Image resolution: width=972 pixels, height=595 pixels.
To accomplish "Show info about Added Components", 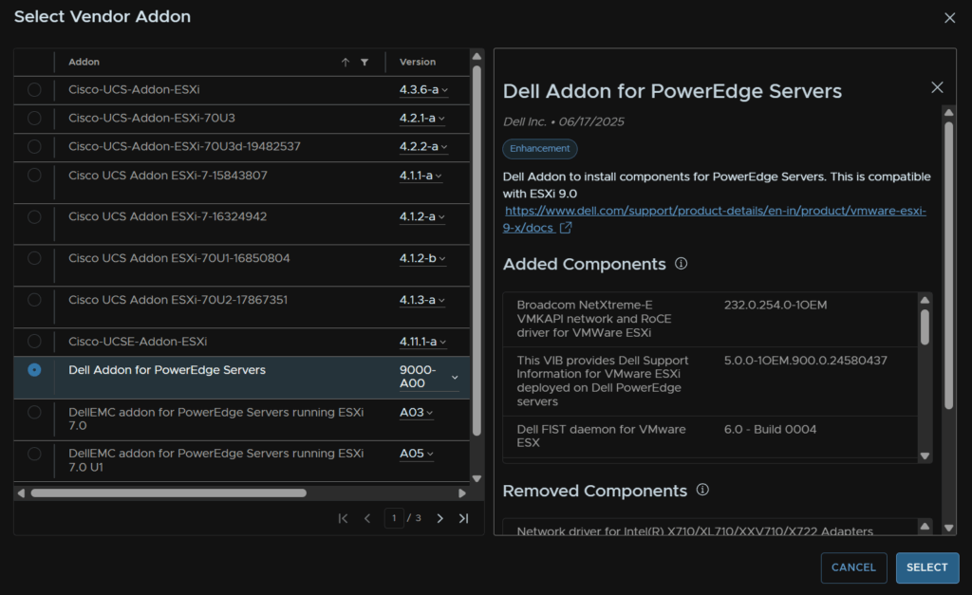I will pos(681,264).
